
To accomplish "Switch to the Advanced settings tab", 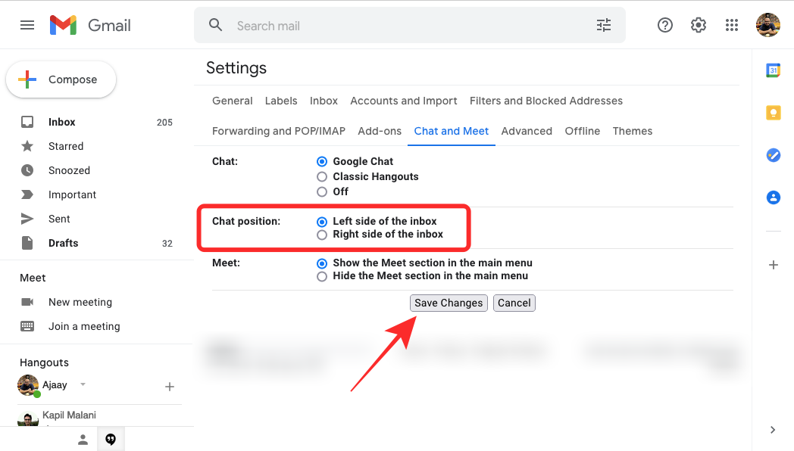I will (x=527, y=131).
